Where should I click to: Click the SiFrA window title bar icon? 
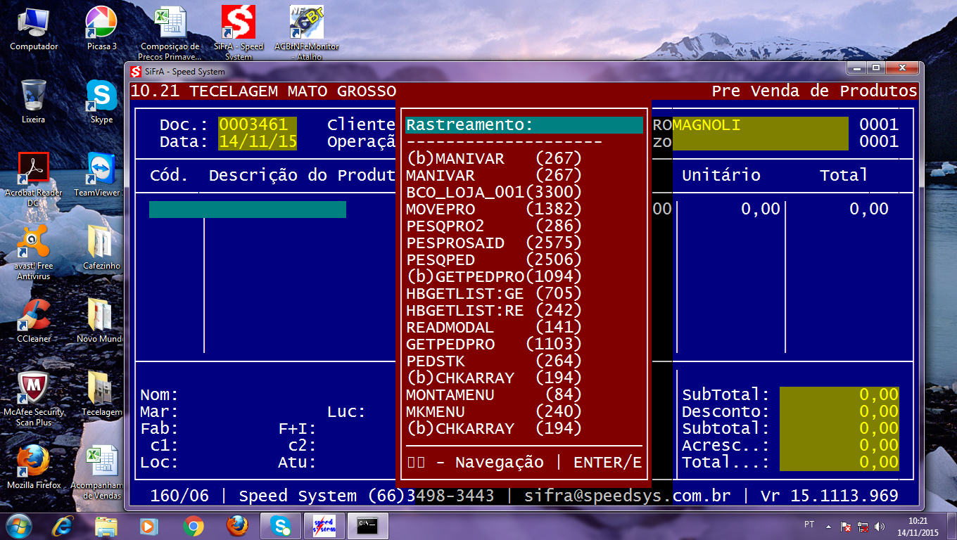point(136,72)
